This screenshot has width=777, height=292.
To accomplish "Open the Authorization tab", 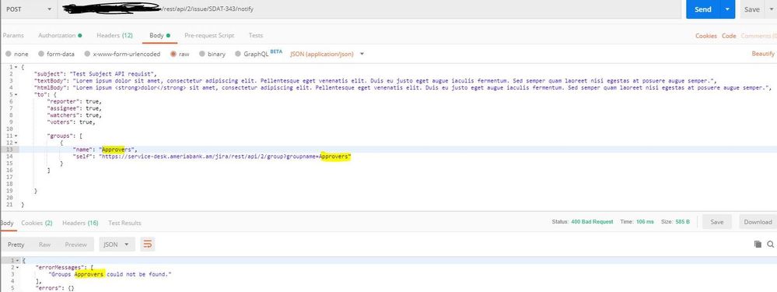I will (x=59, y=35).
